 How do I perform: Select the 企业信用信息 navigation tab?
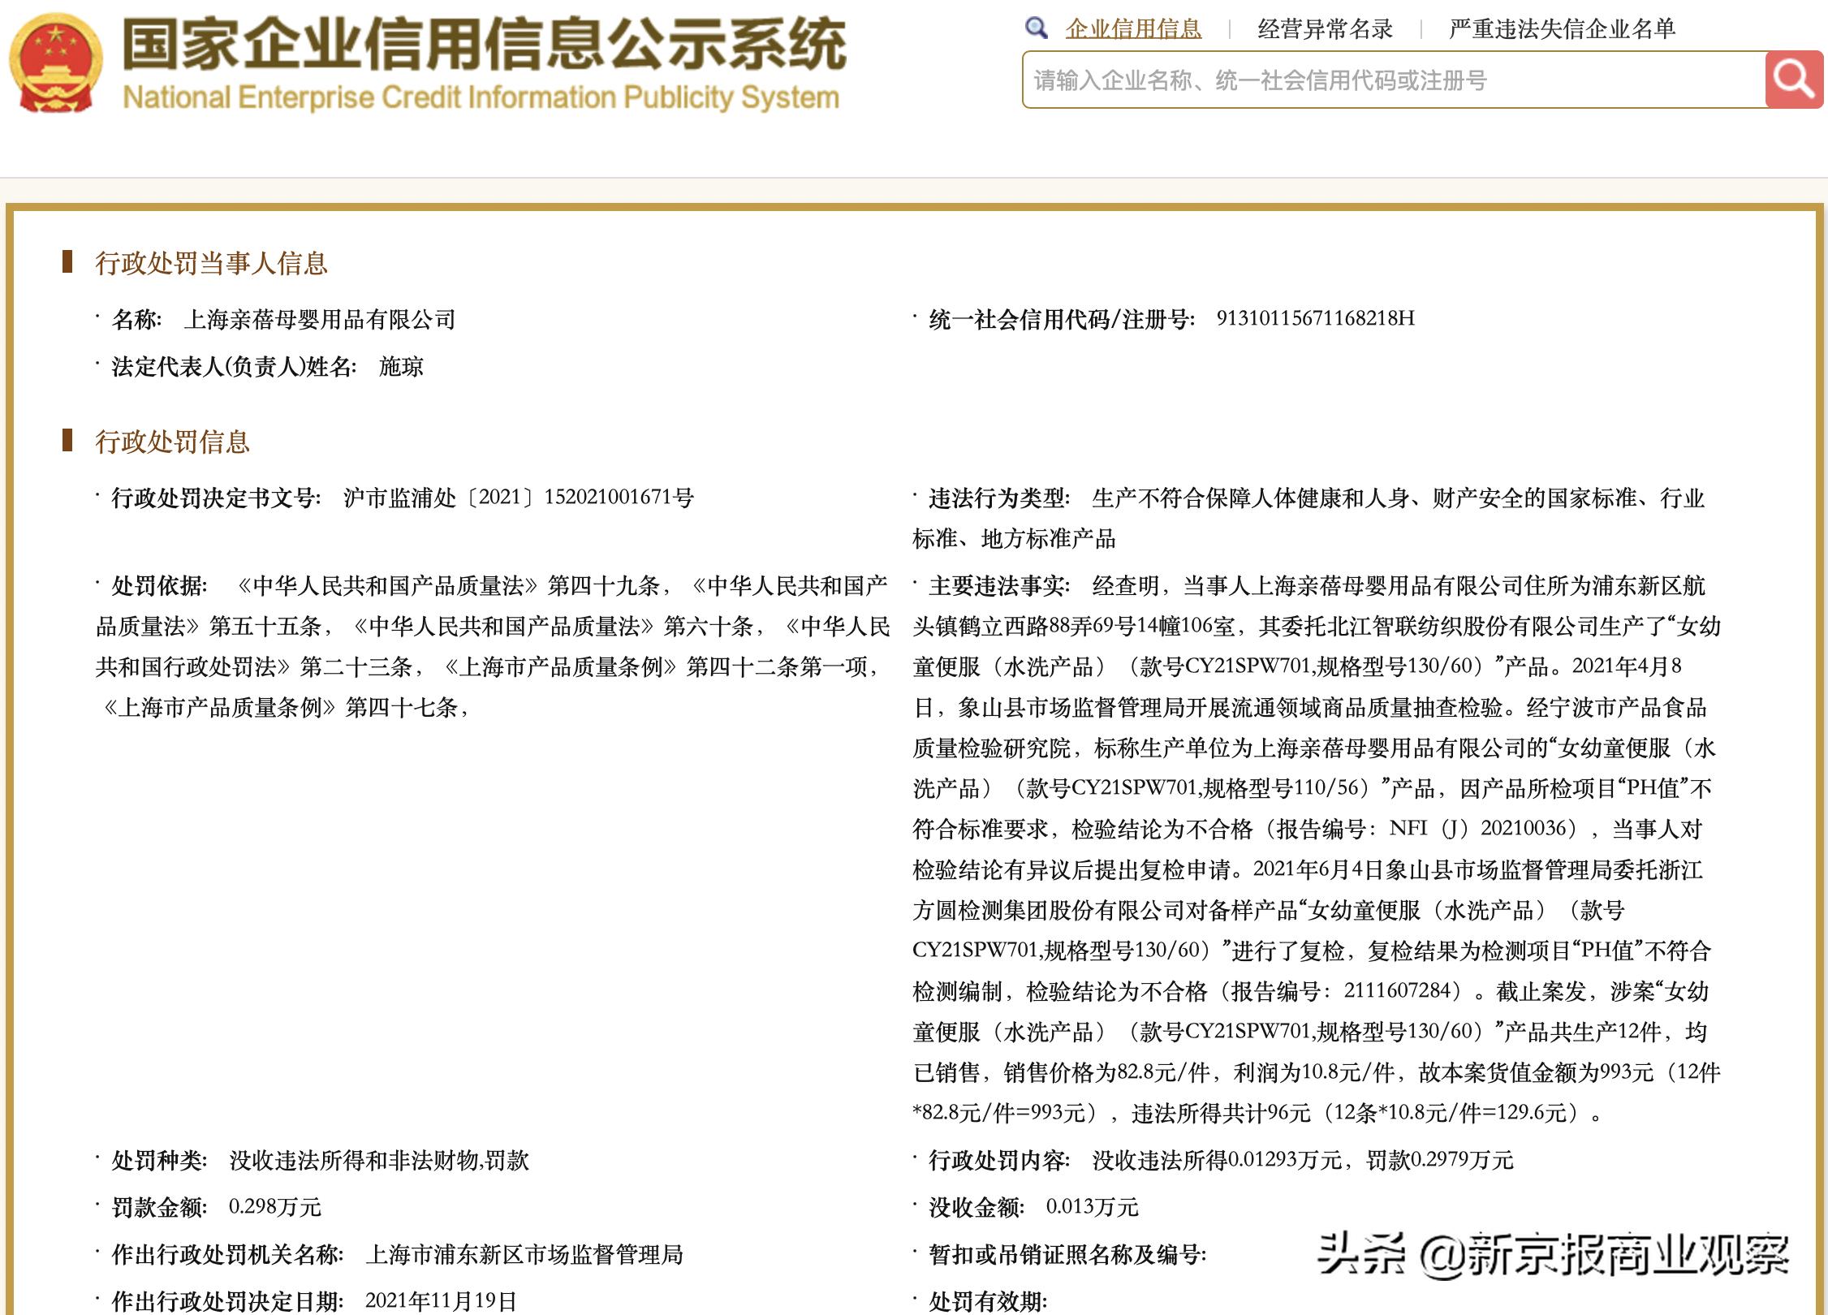(x=1133, y=27)
